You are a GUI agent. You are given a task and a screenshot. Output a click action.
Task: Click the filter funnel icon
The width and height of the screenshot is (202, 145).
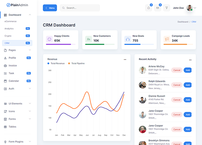point(167,8)
